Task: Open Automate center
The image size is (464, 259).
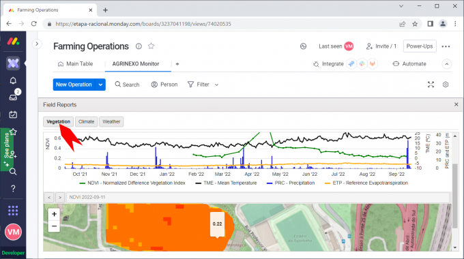Action: [x=409, y=64]
